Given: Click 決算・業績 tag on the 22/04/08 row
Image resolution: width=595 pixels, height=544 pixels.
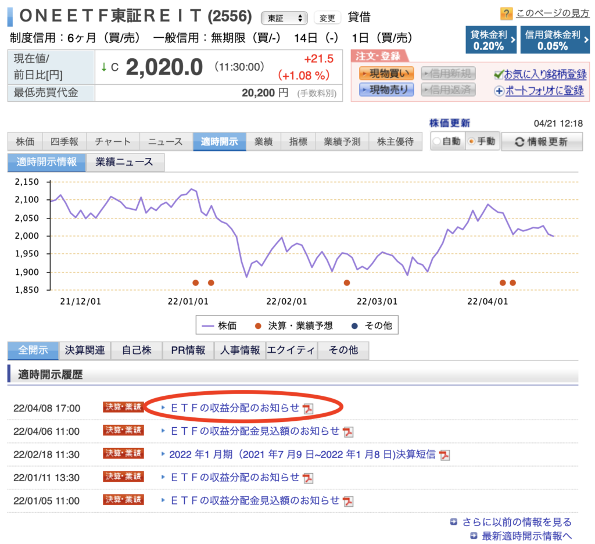Looking at the screenshot, I should (123, 407).
